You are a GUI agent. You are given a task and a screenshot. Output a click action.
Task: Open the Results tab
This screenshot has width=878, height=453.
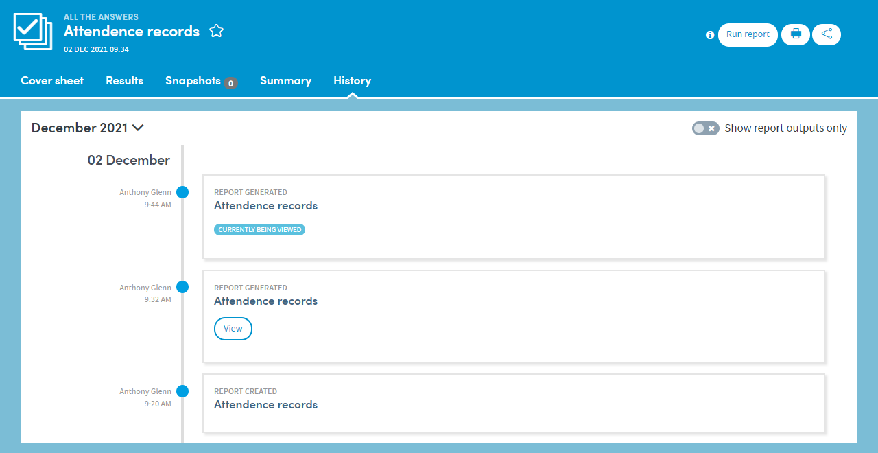(125, 81)
